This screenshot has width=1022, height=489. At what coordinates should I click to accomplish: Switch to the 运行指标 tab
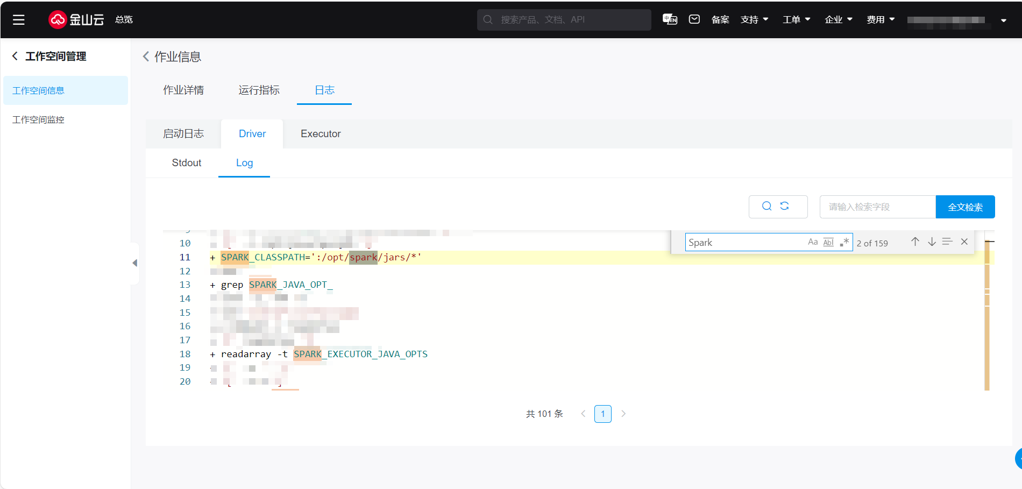tap(259, 90)
